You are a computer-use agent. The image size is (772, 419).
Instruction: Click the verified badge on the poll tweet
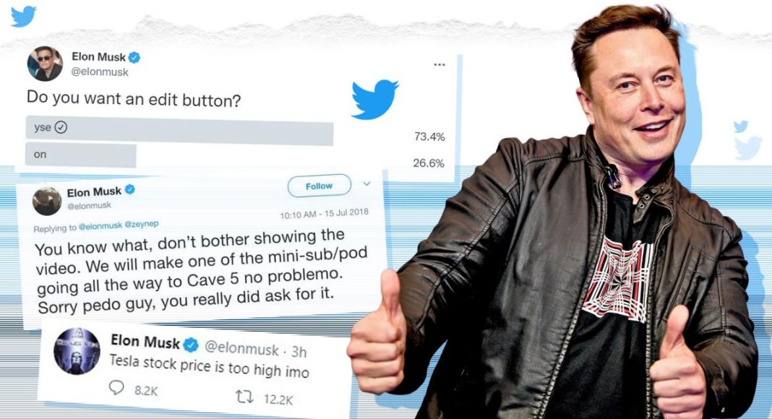pyautogui.click(x=134, y=58)
